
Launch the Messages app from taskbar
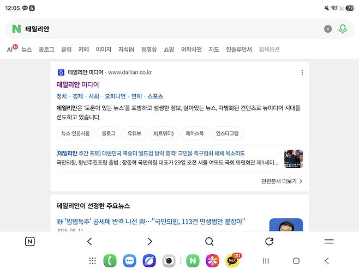130,261
